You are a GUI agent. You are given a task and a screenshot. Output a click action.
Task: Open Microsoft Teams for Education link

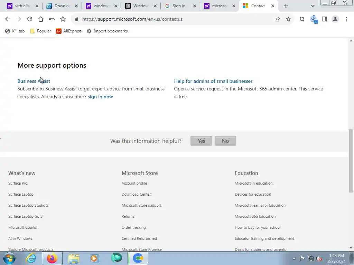(x=260, y=205)
